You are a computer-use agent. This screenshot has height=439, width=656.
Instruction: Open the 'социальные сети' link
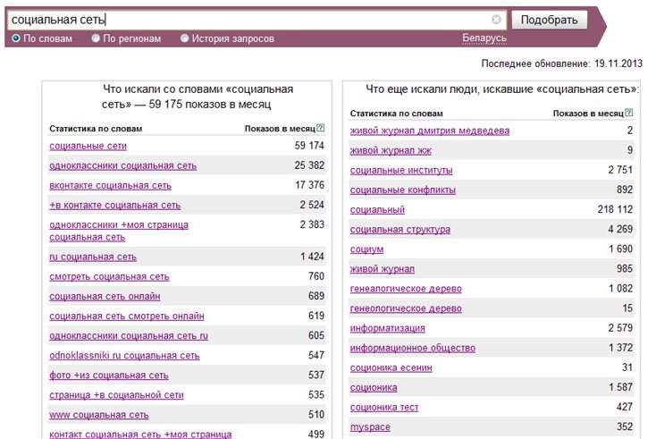[x=88, y=146]
